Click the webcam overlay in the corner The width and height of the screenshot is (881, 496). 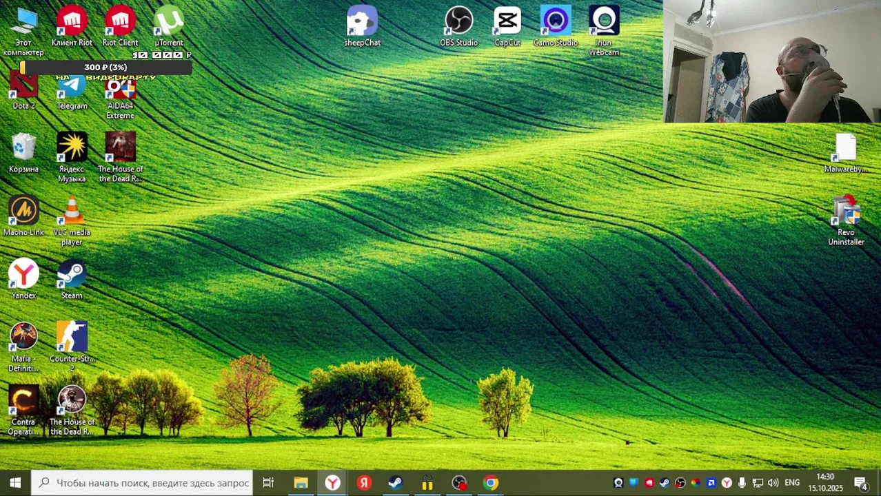772,61
